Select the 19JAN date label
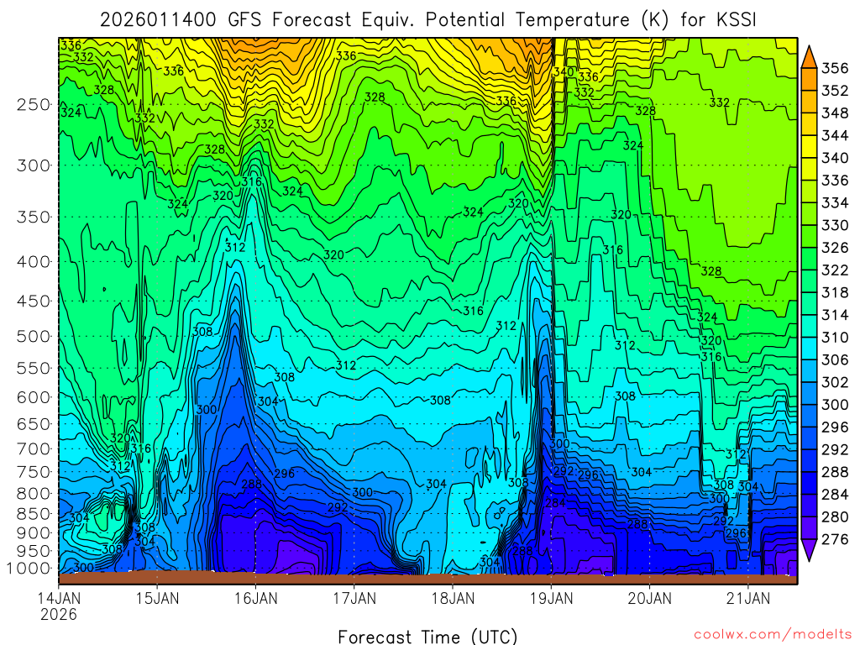Viewport: 860px width, 645px height. pos(551,598)
